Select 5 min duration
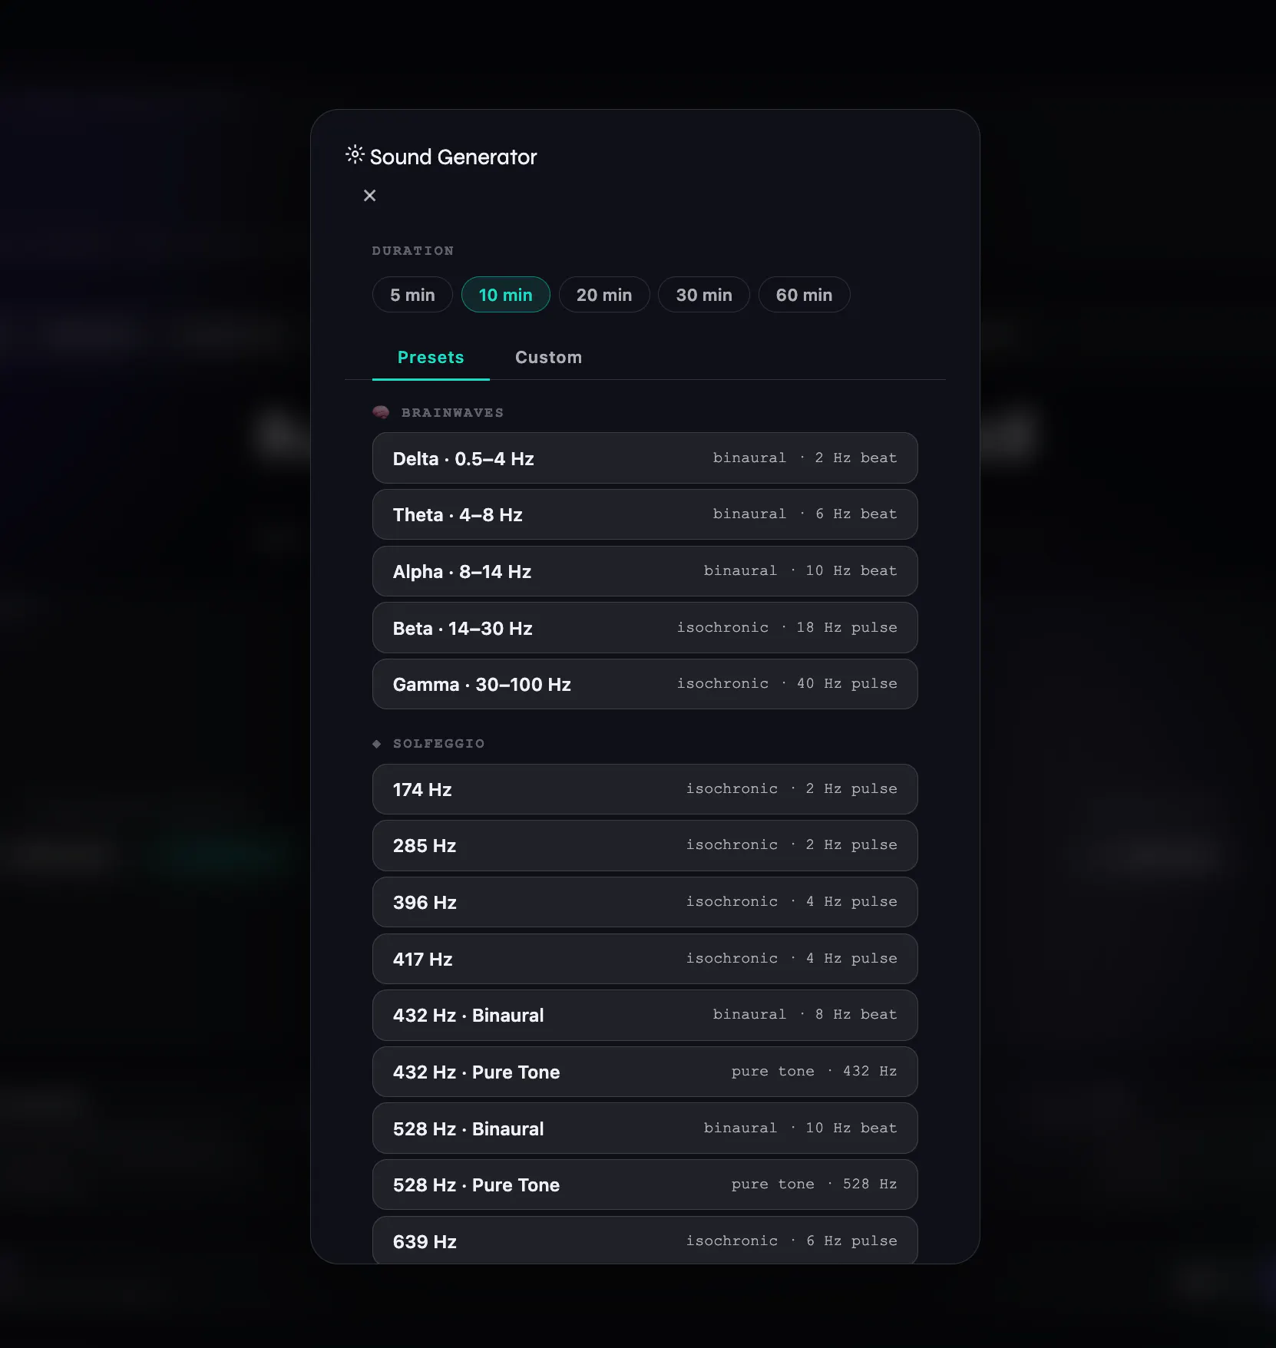 [x=412, y=295]
